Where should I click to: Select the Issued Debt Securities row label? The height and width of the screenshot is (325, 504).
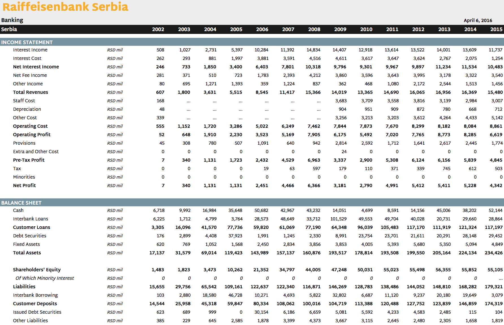coord(37,312)
